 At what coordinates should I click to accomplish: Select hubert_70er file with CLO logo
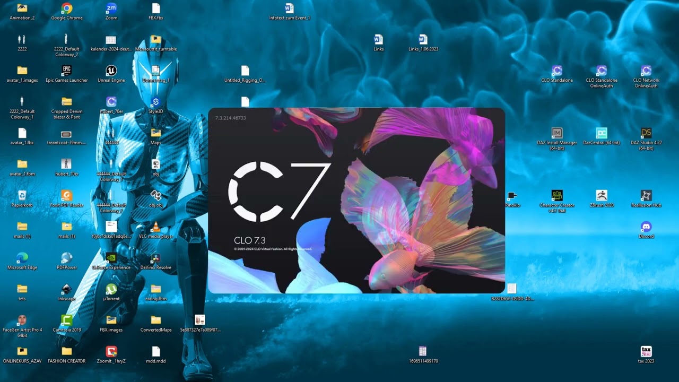pos(111,101)
